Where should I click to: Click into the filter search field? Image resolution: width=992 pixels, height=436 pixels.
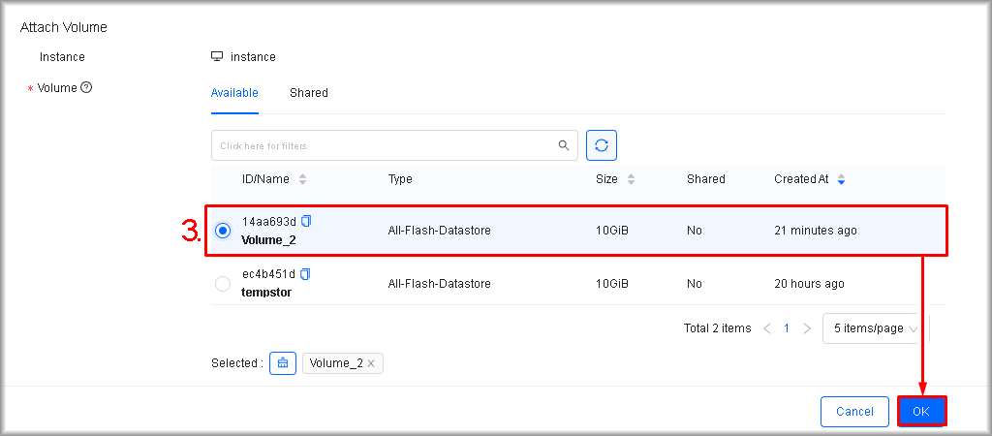pyautogui.click(x=383, y=145)
